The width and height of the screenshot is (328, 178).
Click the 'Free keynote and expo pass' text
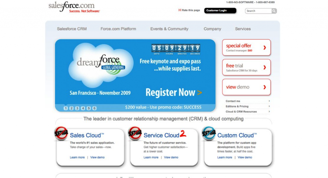click(x=170, y=61)
